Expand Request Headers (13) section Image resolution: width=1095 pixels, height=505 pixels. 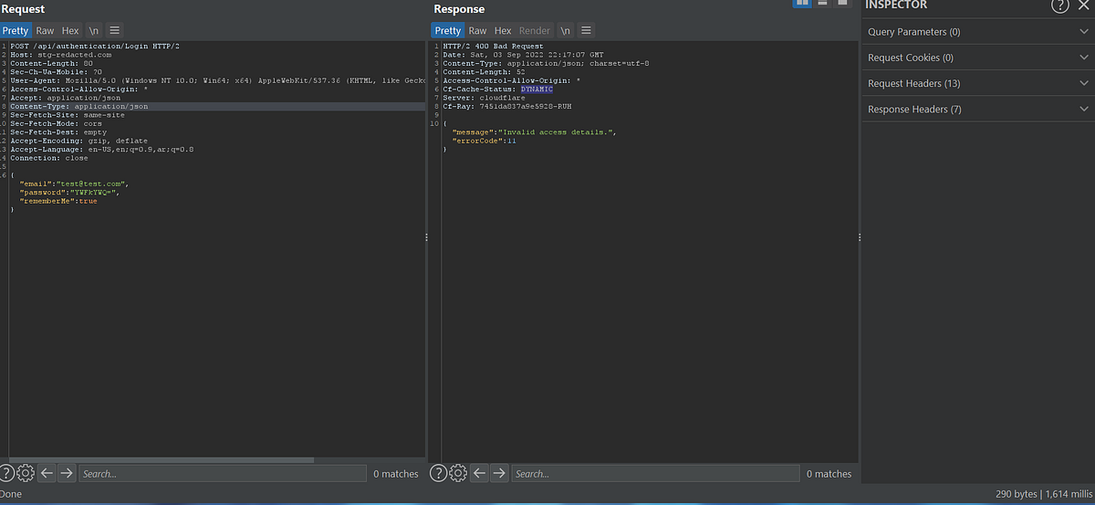(x=978, y=83)
